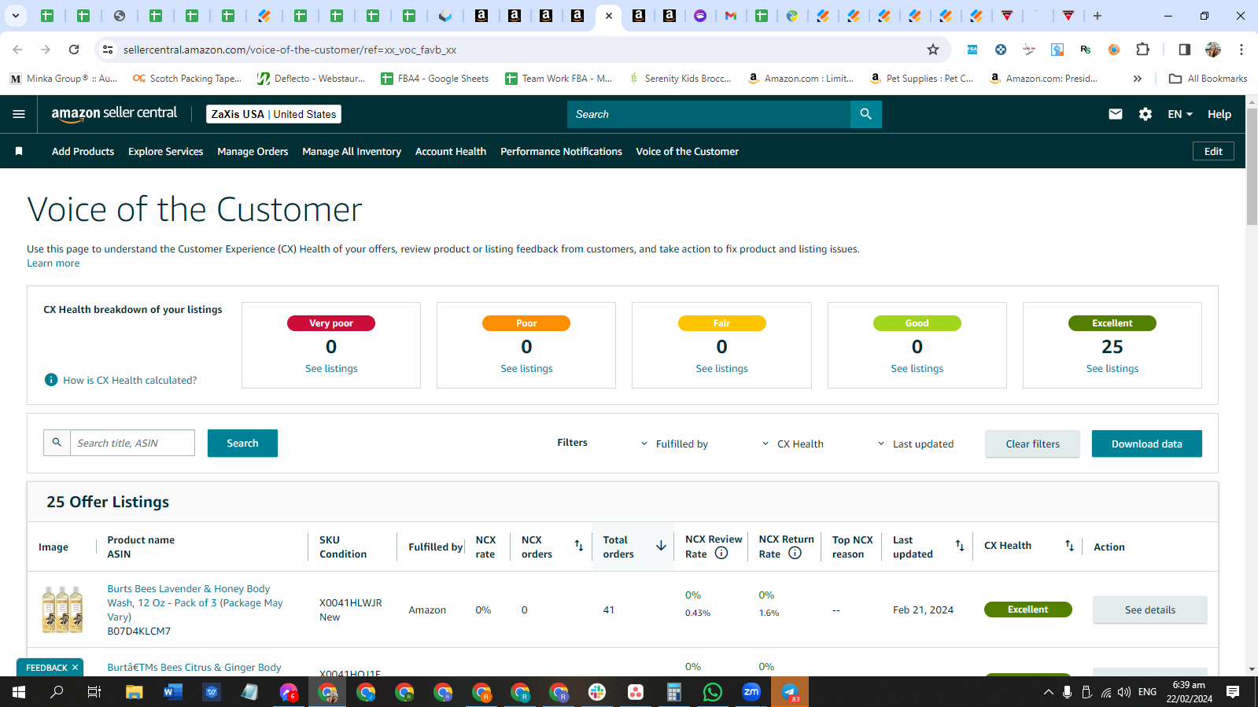Open the Chrome tab search dropdown arrow
The image size is (1258, 707).
coord(15,15)
